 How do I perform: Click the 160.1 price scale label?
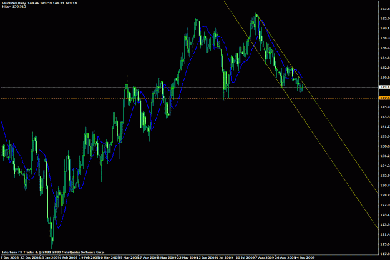point(385,28)
